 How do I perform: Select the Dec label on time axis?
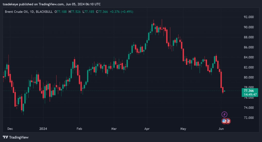(x=10, y=128)
